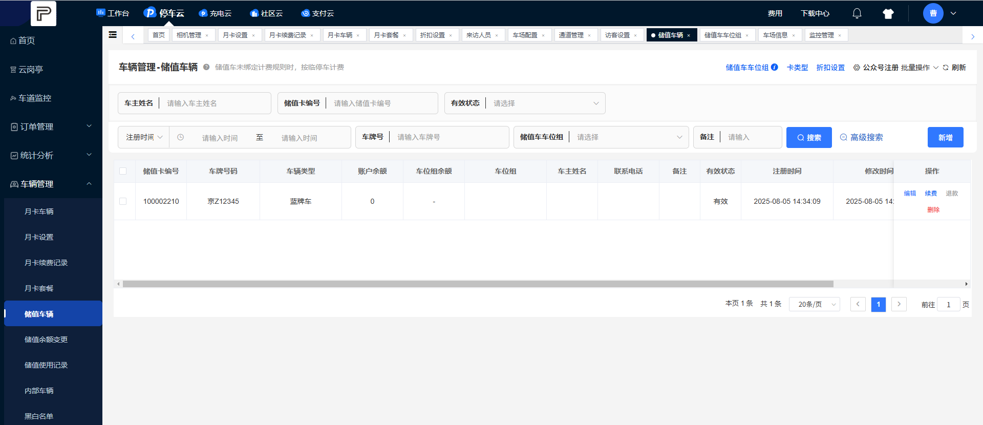
Task: Click the 搜索 button
Action: 809,137
